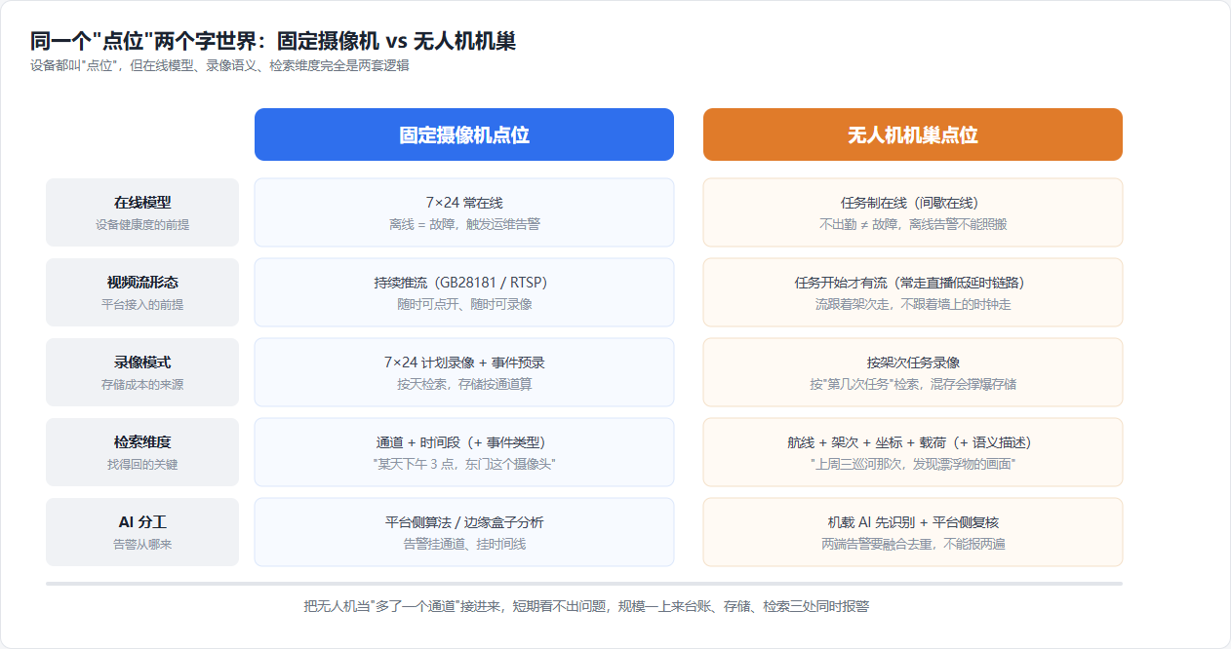The image size is (1231, 649).
Task: Click the 机载 AI 先识别 + 平台侧复核 cell
Action: tap(913, 532)
